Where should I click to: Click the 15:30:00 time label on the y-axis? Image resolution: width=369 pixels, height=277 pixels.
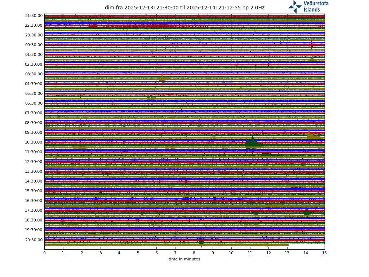[x=34, y=191]
